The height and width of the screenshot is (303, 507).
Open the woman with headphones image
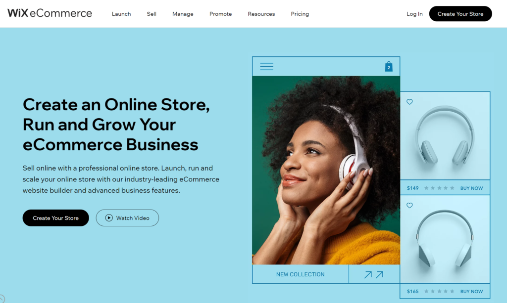(326, 171)
